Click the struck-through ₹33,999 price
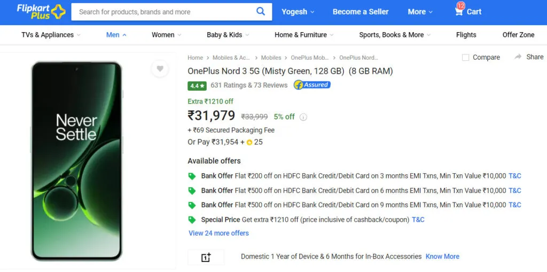This screenshot has width=547, height=272. (255, 117)
